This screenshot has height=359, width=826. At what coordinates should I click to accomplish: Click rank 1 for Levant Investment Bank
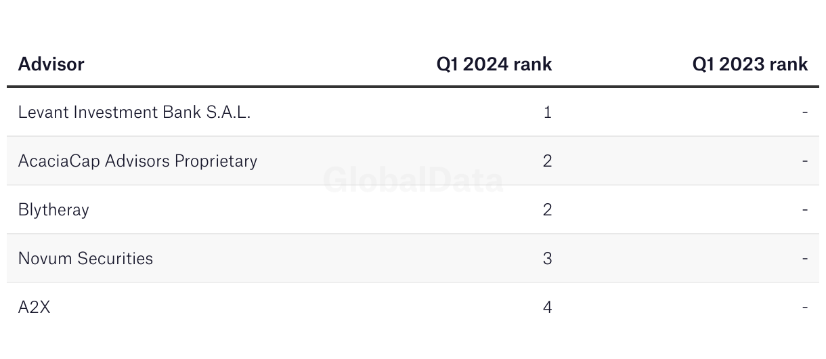coord(548,112)
